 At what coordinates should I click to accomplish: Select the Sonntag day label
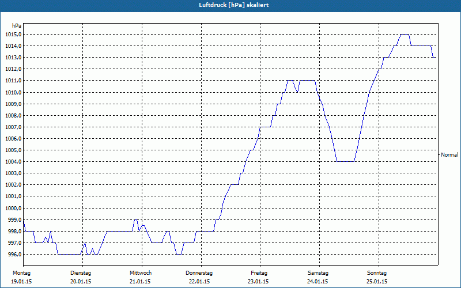pyautogui.click(x=377, y=273)
